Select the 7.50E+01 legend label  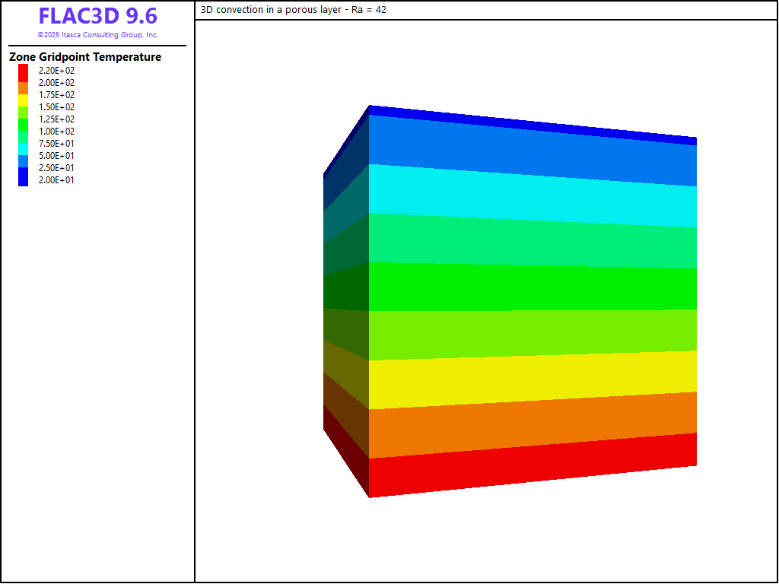[57, 144]
